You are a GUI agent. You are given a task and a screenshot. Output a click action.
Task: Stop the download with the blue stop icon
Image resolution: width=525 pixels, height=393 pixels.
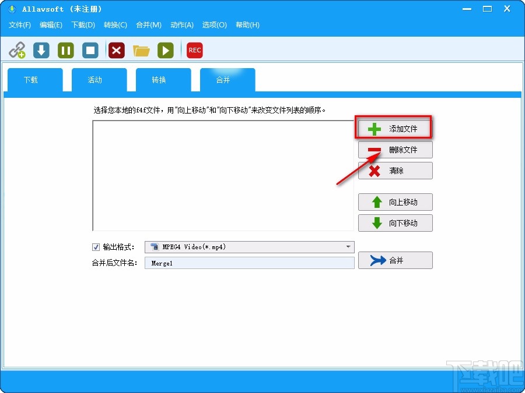[x=90, y=50]
